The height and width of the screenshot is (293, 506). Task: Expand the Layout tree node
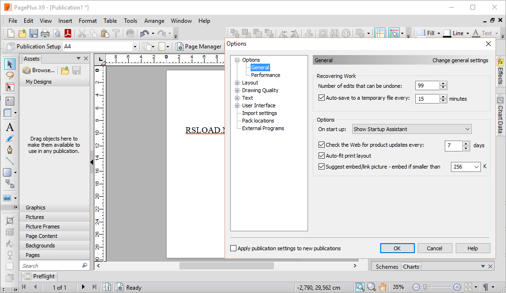[x=237, y=83]
